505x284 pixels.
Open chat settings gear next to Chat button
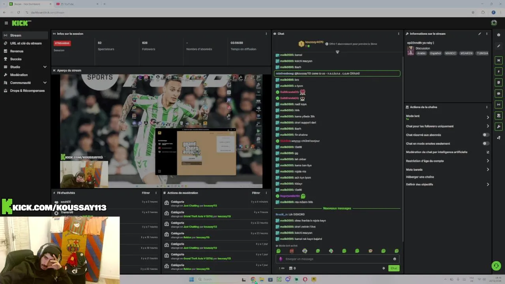(x=383, y=268)
